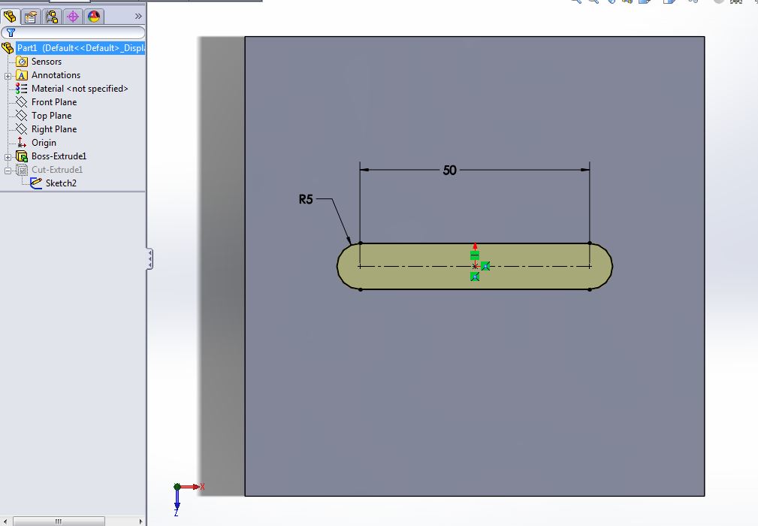
Task: Open the DimXpertManager target icon tab
Action: [73, 16]
